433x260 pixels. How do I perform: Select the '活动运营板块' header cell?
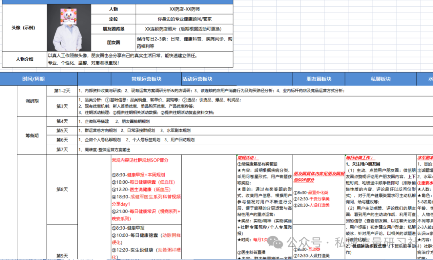237,79
